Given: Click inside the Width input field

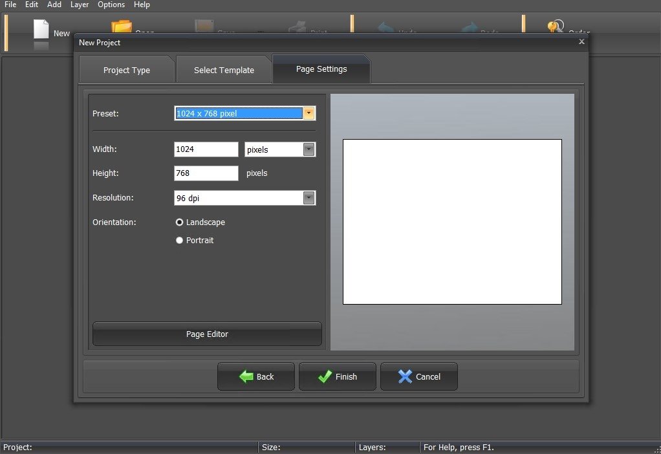Looking at the screenshot, I should (x=206, y=149).
